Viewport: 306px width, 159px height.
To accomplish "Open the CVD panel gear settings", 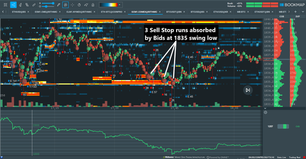I will [265, 113].
